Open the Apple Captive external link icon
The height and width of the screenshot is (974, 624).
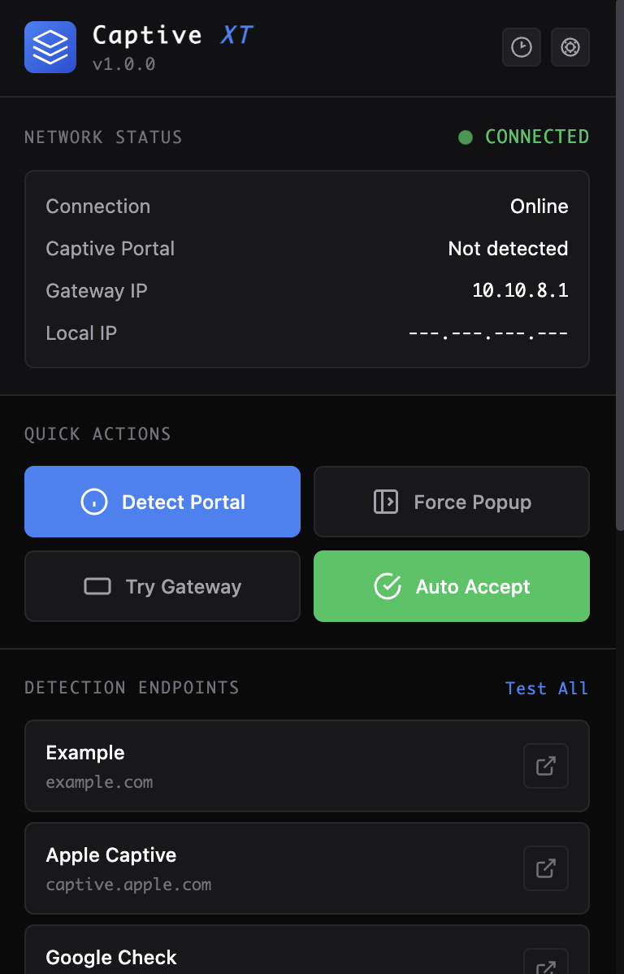545,868
